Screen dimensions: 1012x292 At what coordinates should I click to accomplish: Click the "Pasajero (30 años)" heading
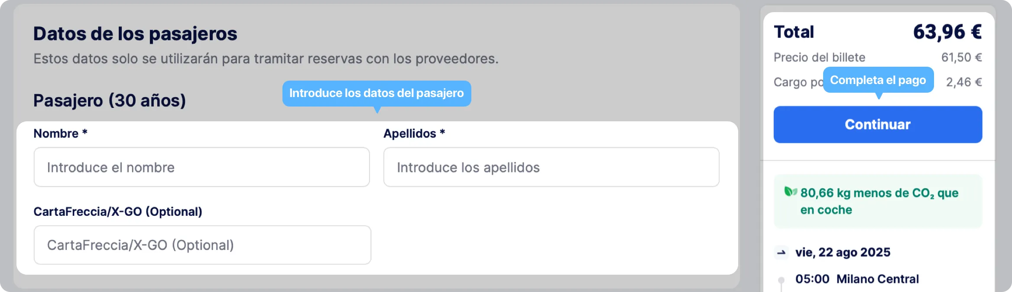[x=110, y=101]
